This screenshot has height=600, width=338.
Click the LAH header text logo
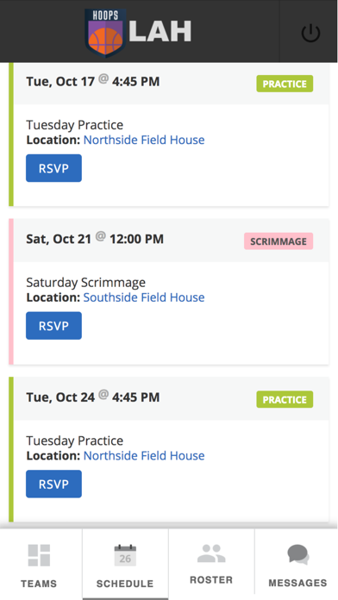point(160,31)
